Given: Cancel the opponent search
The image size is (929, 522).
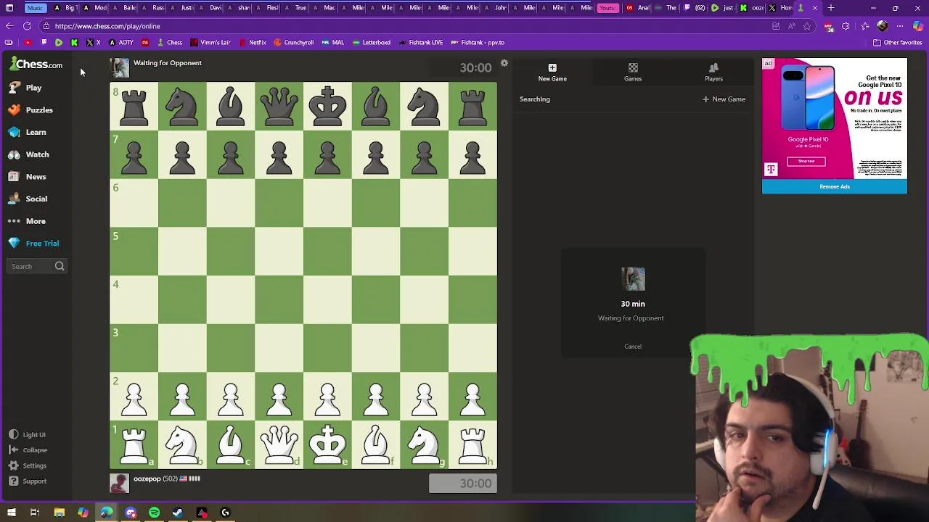Looking at the screenshot, I should pos(633,347).
